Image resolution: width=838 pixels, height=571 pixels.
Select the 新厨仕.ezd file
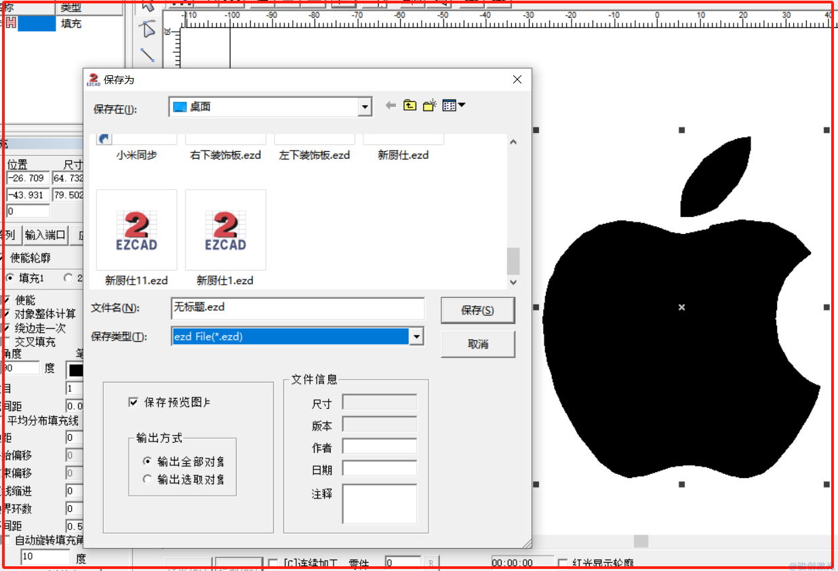(403, 155)
